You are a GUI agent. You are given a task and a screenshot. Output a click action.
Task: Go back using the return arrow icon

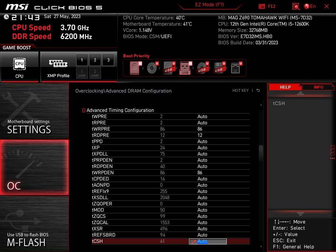(258, 91)
